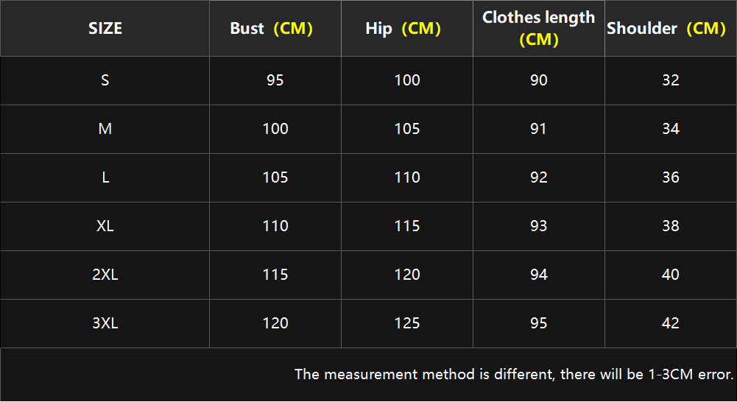Click the size M row label
The height and width of the screenshot is (402, 737).
click(x=105, y=129)
